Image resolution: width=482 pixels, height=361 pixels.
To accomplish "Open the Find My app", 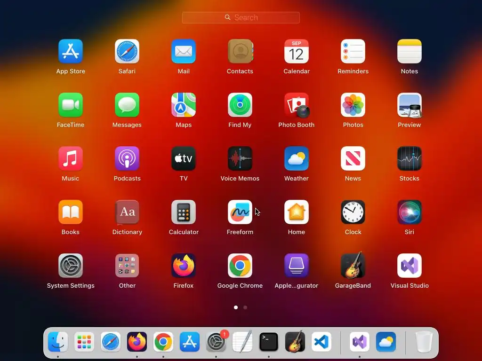I will pyautogui.click(x=240, y=105).
